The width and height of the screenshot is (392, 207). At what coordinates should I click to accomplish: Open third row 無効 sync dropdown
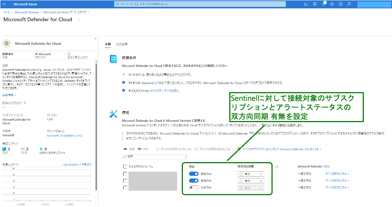251,188
